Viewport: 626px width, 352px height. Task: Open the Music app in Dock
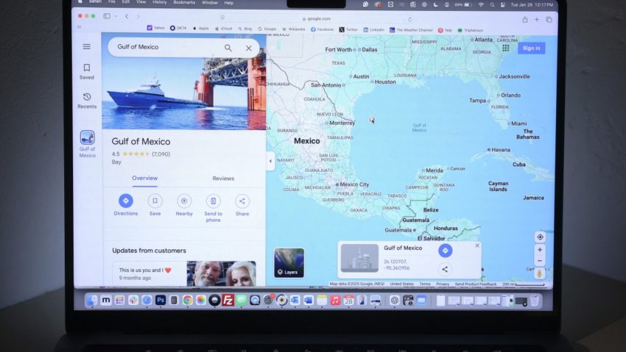[335, 301]
